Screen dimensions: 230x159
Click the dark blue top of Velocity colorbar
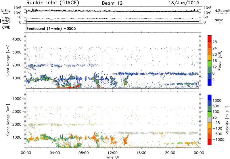[210, 98]
